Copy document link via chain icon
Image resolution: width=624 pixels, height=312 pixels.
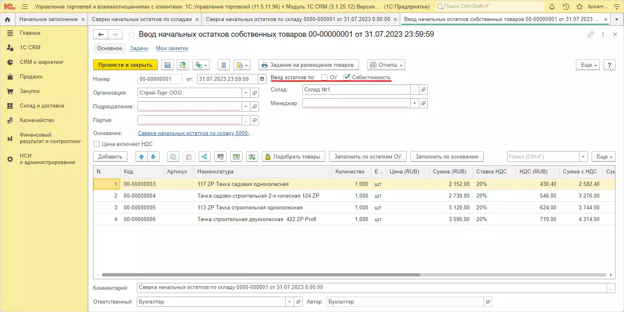pyautogui.click(x=590, y=35)
